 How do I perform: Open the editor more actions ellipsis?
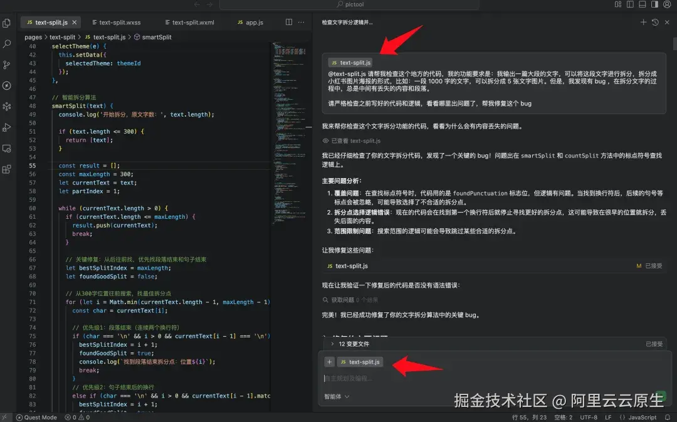pyautogui.click(x=301, y=22)
